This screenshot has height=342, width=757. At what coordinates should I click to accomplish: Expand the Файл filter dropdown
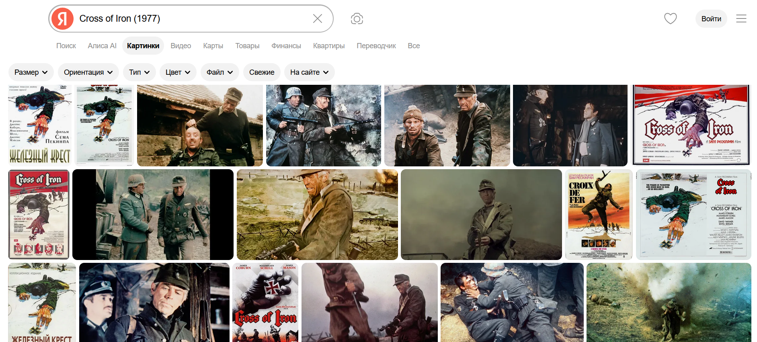click(220, 72)
